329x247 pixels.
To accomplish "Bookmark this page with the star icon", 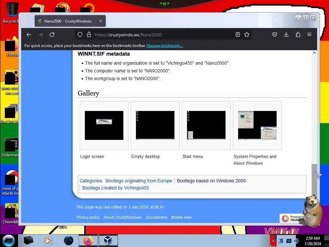I will pyautogui.click(x=247, y=34).
